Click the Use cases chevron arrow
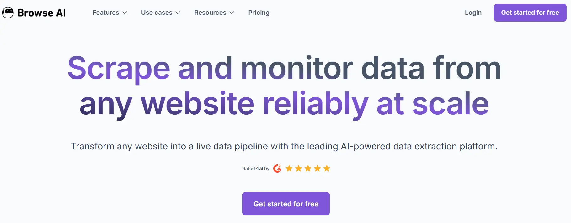This screenshot has height=223, width=571. coord(178,13)
